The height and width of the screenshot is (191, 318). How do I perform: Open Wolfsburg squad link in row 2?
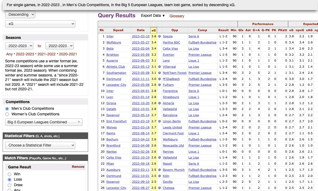click(113, 42)
